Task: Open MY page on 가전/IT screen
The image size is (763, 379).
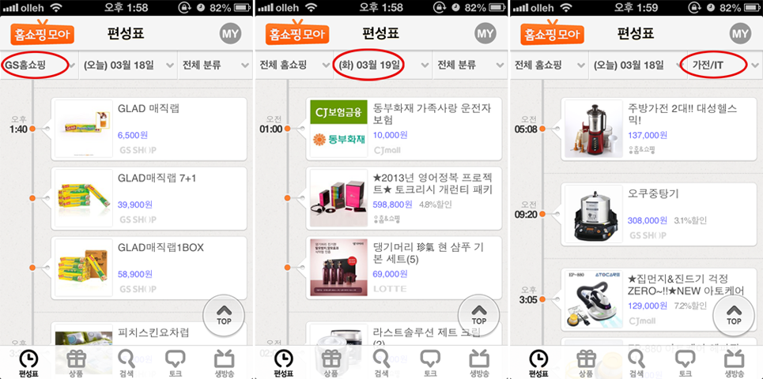Action: (741, 33)
